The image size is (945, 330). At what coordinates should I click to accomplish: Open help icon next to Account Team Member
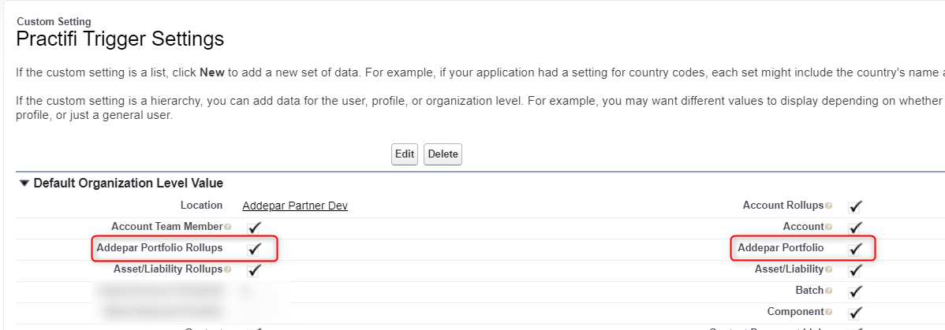[x=227, y=227]
